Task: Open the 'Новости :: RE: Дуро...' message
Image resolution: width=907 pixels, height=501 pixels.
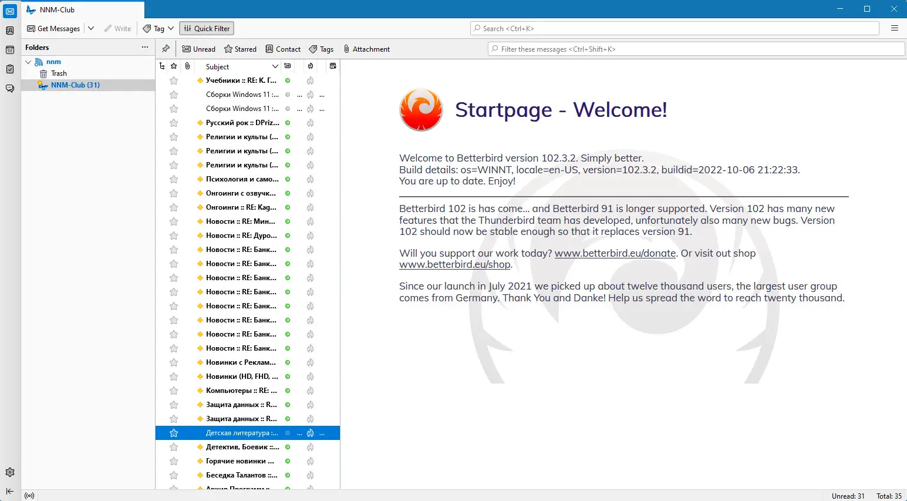Action: 241,236
